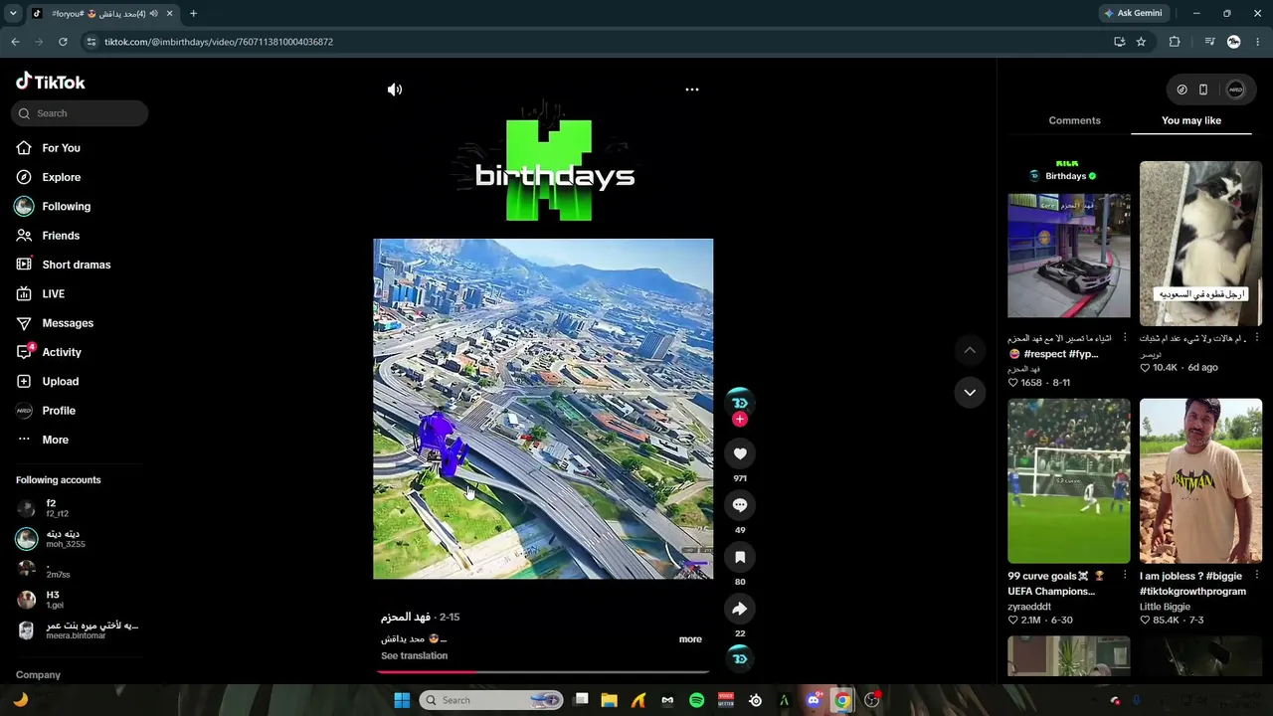Share the video using the arrow icon

740,609
